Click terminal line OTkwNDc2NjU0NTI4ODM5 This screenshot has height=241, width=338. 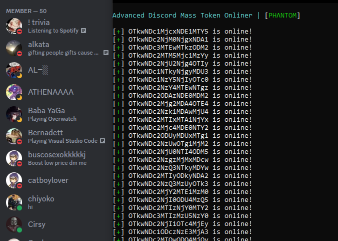pyautogui.click(x=182, y=152)
